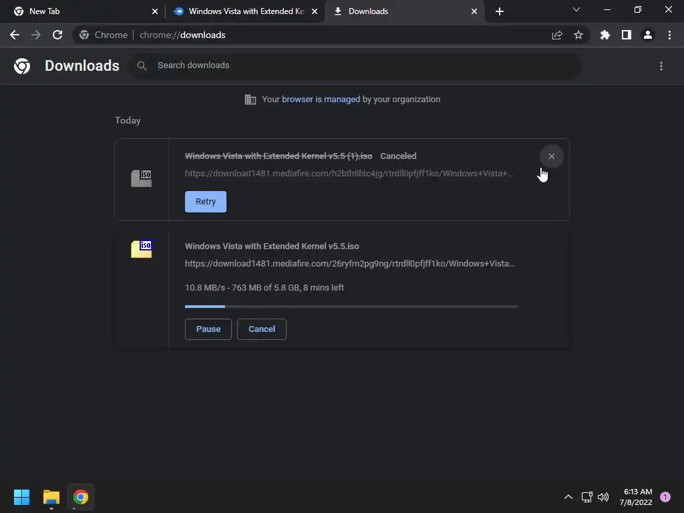Retry the canceled ISO download
The height and width of the screenshot is (513, 684).
click(x=206, y=202)
